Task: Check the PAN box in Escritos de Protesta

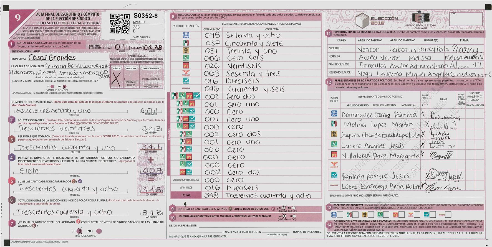Action: point(340,215)
